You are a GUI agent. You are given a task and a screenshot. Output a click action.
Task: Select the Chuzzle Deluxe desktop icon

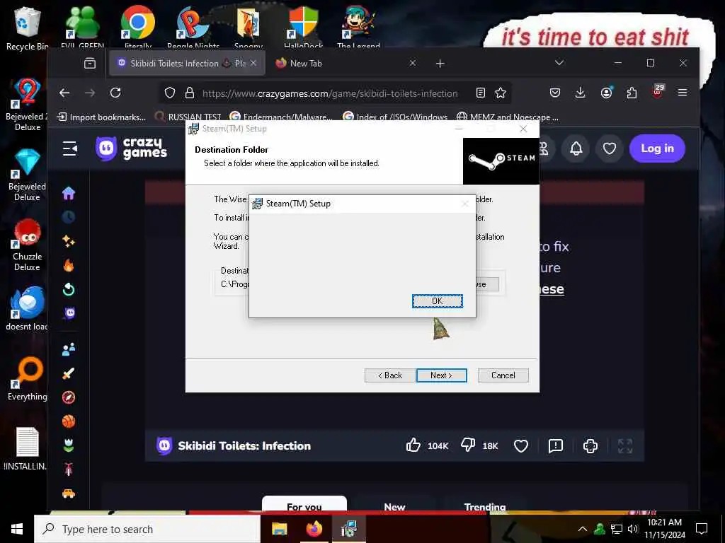tap(28, 245)
